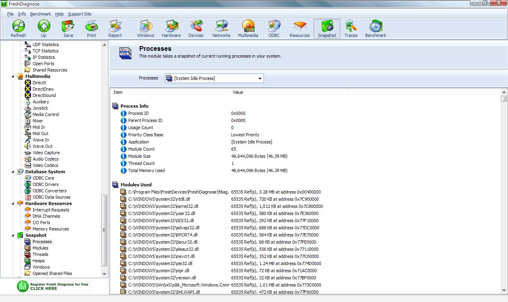Screen dimensions: 508x302
Task: Select Modules under Snapshot
Action: tap(40, 248)
